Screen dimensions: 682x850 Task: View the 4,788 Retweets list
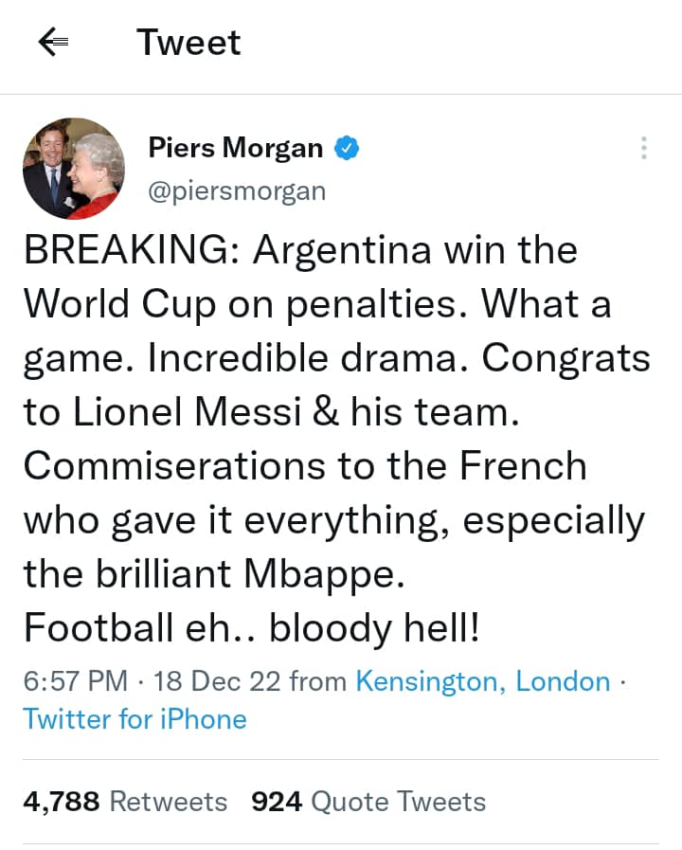pyautogui.click(x=125, y=802)
